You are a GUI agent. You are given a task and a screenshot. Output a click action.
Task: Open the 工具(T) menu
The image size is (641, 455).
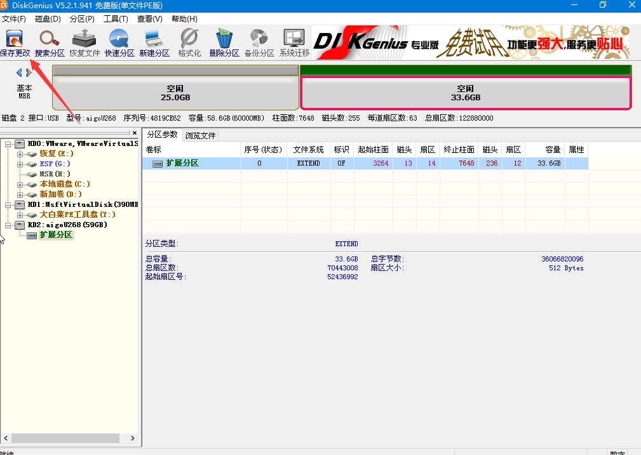pos(116,19)
